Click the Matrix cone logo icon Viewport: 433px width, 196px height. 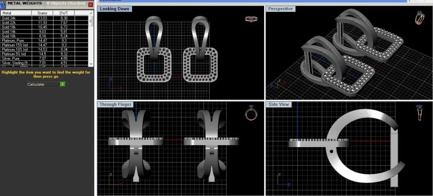3,4
